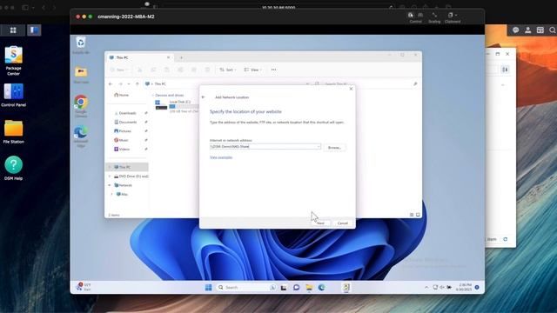Open the Google Chrome desktop shortcut
The image size is (557, 313).
point(81,106)
